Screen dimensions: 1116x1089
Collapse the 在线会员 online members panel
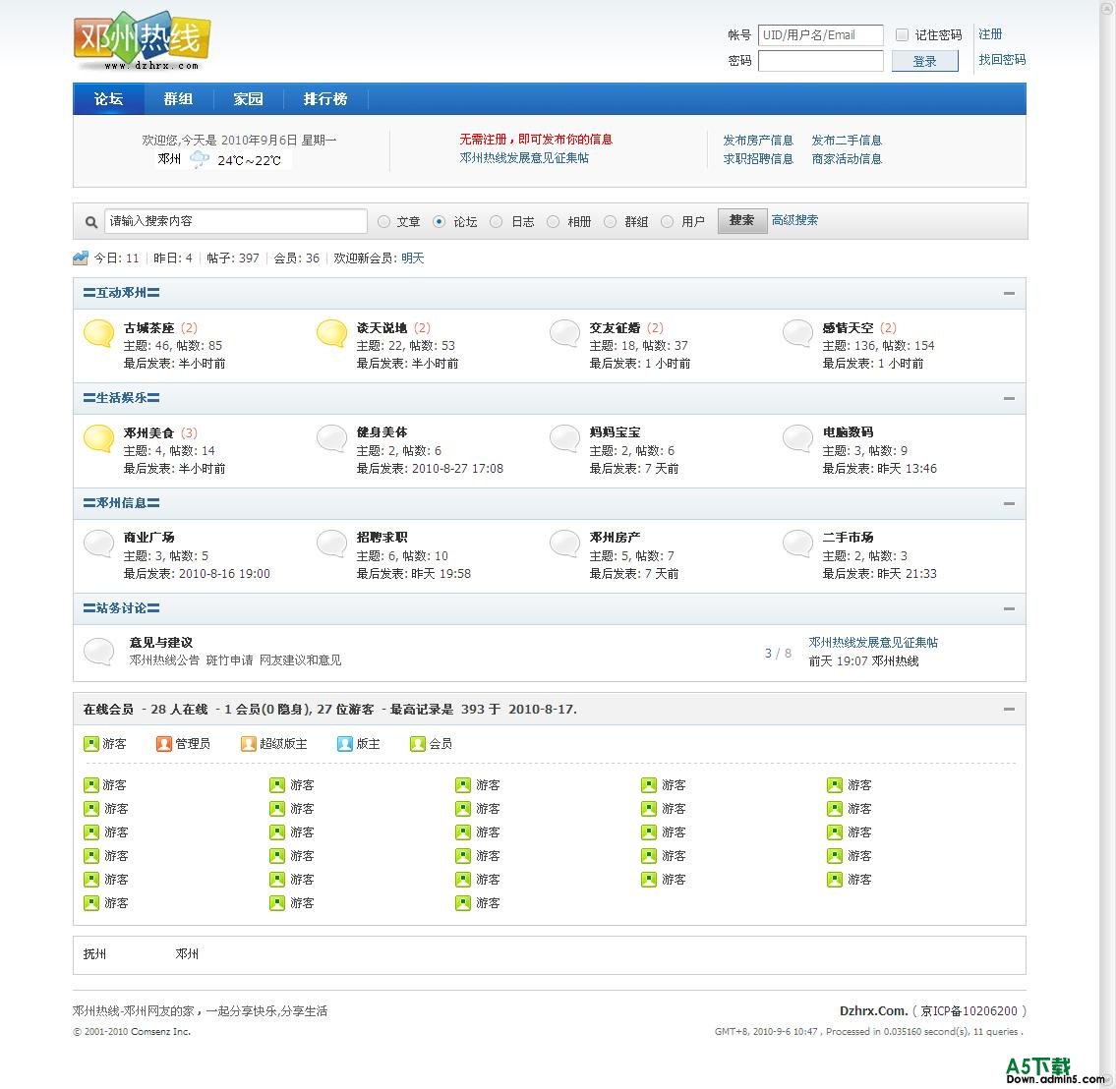[1009, 709]
